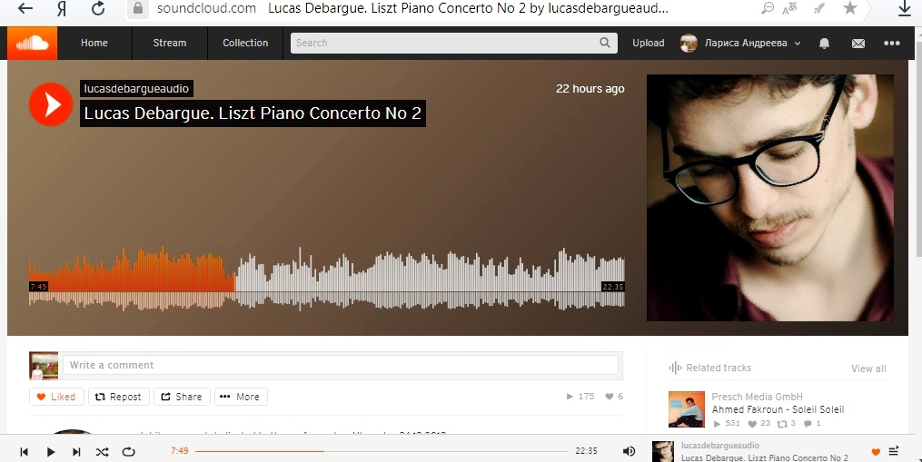Expand the Лариса Андреева user menu
922x462 pixels.
[741, 43]
